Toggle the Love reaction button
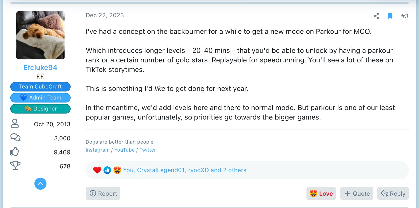Screen dimensions: 419x208 [x=321, y=193]
